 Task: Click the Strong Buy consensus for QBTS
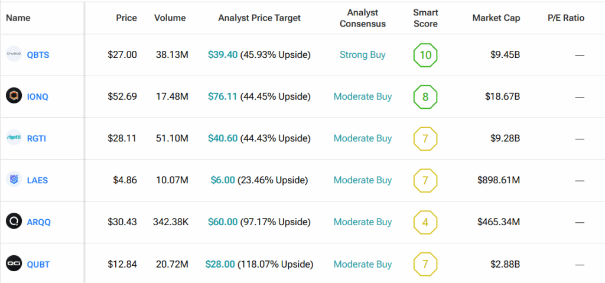pyautogui.click(x=362, y=55)
